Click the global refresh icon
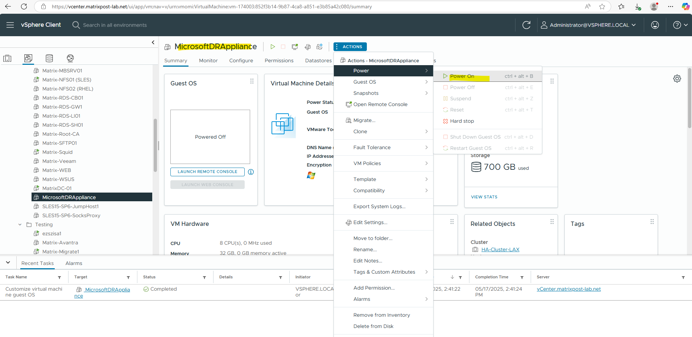Viewport: 692px width, 337px height. [x=526, y=25]
